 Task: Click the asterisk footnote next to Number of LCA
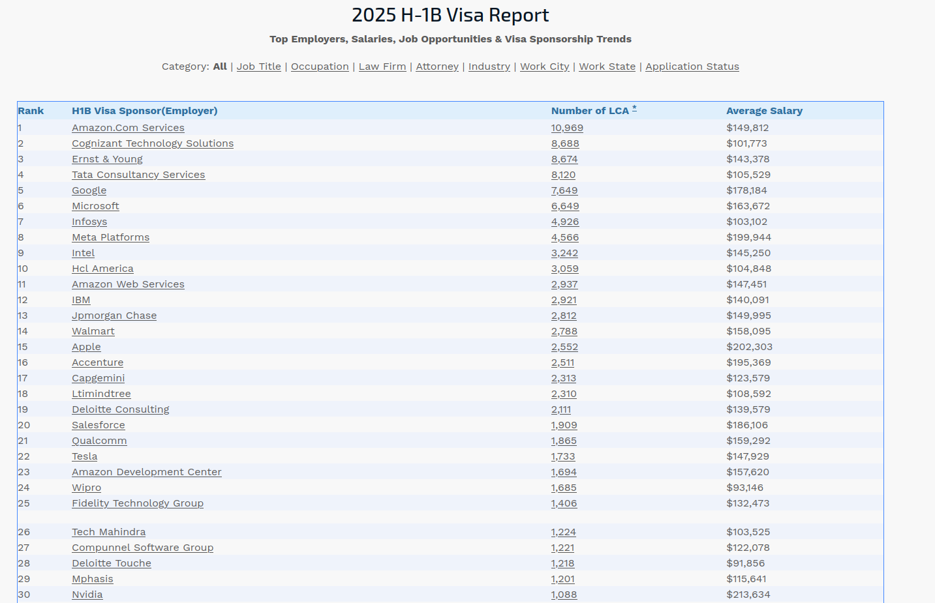(634, 108)
